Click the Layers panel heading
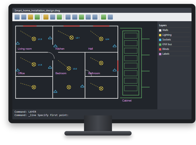Image resolution: width=196 pixels, height=145 pixels. pos(163,25)
